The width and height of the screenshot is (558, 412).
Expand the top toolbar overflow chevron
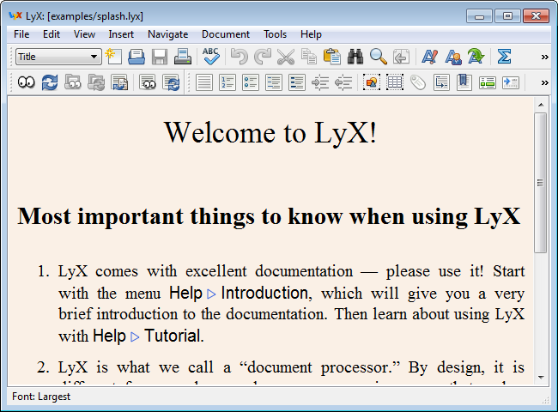click(544, 57)
